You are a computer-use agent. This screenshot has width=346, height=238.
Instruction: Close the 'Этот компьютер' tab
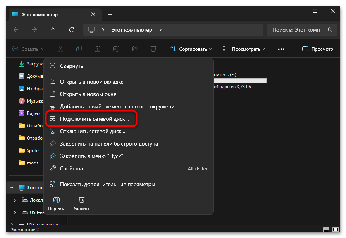(x=93, y=14)
